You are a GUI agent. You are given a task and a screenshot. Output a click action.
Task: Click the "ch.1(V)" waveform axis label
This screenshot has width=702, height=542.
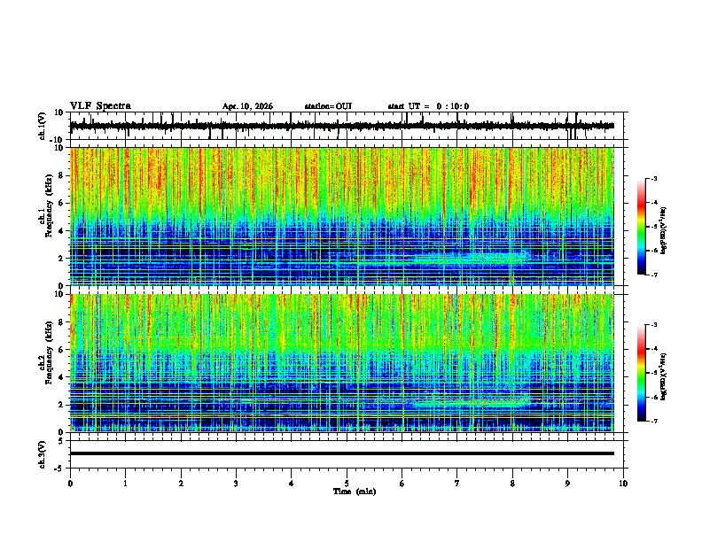[43, 126]
